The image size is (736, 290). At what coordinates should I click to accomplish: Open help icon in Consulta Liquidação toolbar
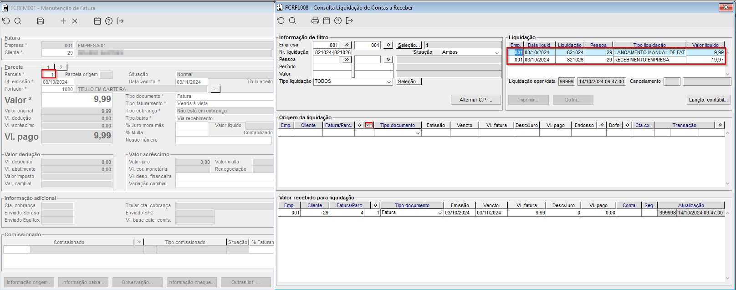pos(338,20)
